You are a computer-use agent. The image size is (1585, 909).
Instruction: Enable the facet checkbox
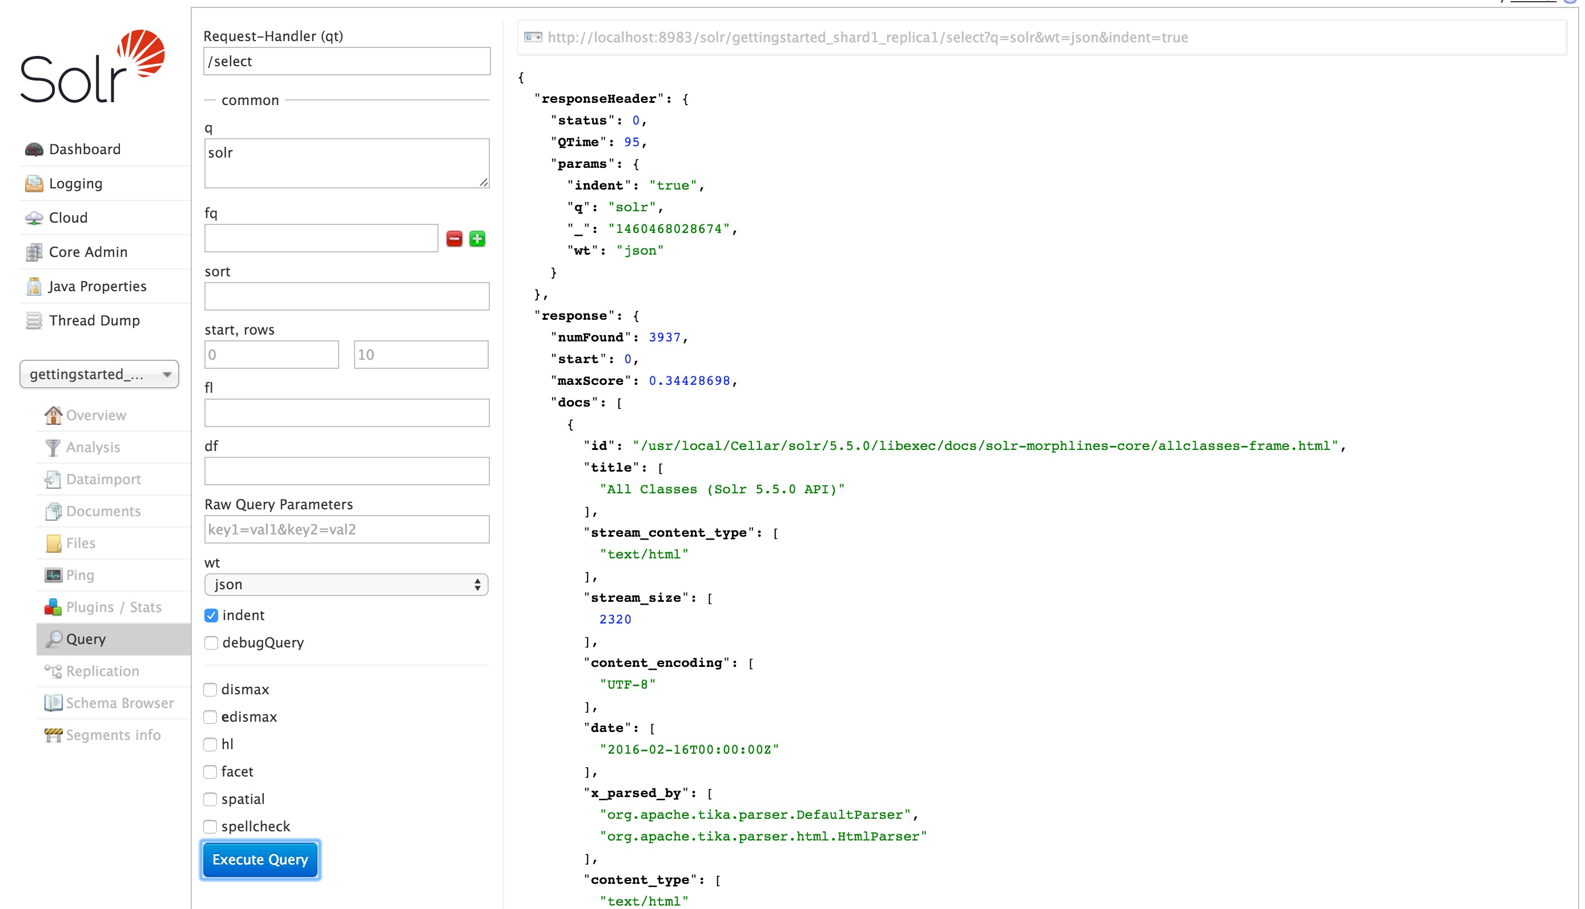(x=212, y=772)
